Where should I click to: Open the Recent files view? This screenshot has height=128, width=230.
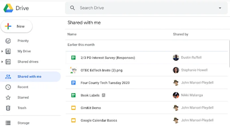[x=23, y=87]
